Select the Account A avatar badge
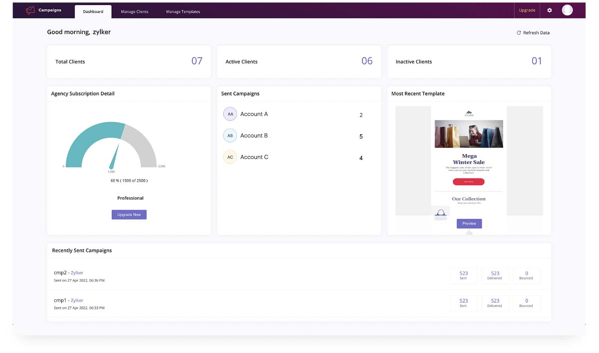This screenshot has width=599, height=353. 230,114
